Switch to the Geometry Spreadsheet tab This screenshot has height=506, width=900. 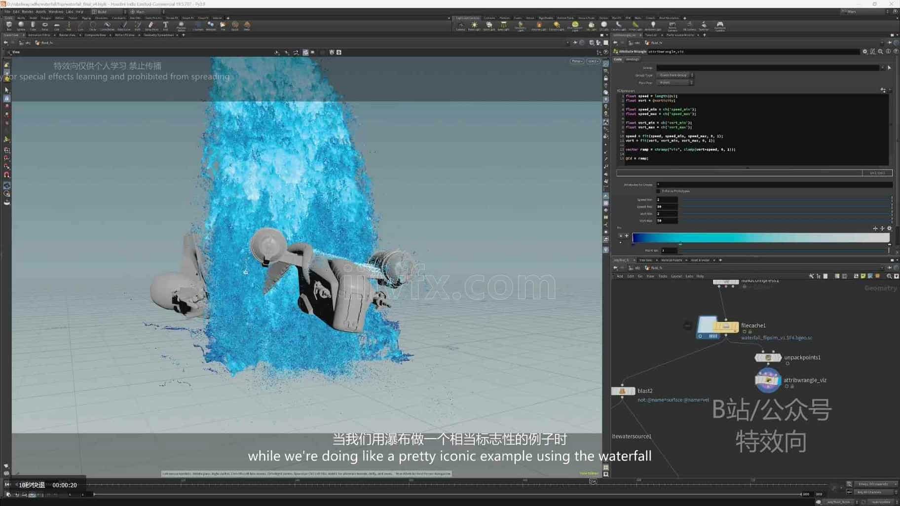point(158,35)
